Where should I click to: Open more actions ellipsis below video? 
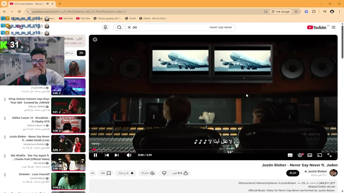tap(92, 173)
